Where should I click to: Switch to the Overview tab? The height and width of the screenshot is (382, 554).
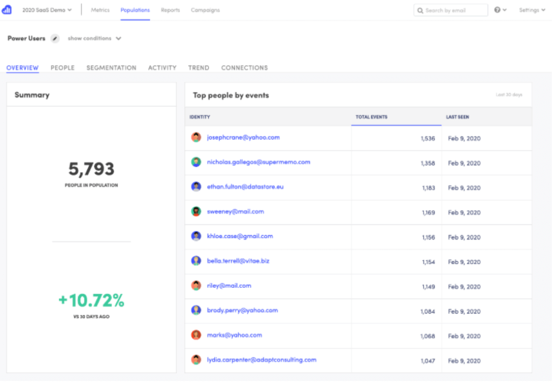click(22, 68)
